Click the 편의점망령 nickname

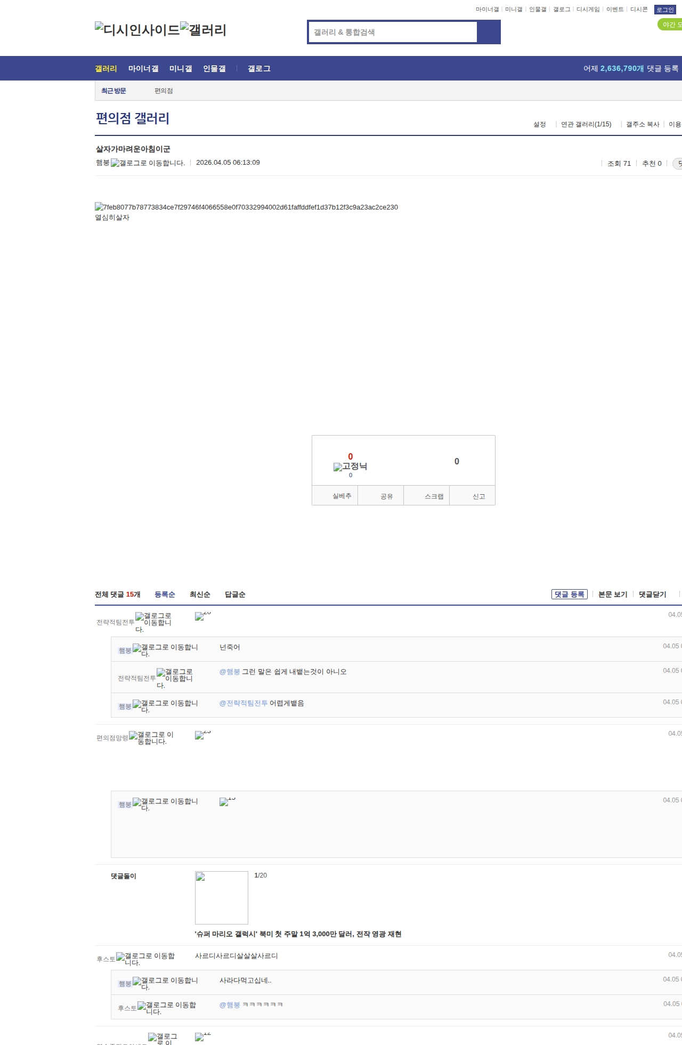click(x=112, y=738)
